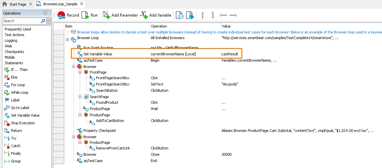Click the Record button in the toolbar
The height and width of the screenshot is (168, 382).
(x=68, y=15)
